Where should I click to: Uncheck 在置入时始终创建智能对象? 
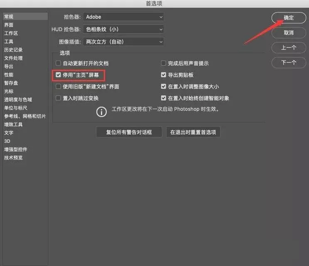point(163,98)
